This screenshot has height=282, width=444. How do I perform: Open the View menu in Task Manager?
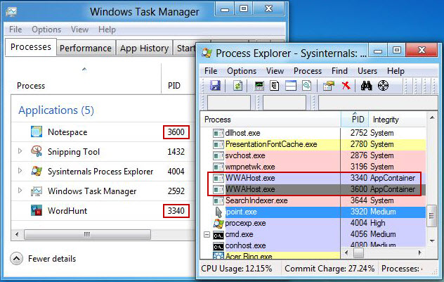tap(80, 30)
